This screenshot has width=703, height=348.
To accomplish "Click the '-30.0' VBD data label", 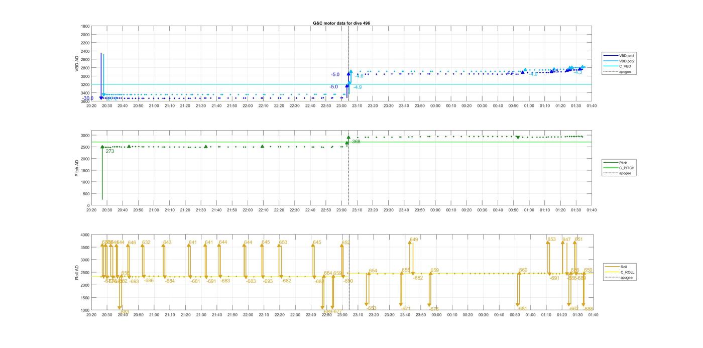I will point(88,98).
